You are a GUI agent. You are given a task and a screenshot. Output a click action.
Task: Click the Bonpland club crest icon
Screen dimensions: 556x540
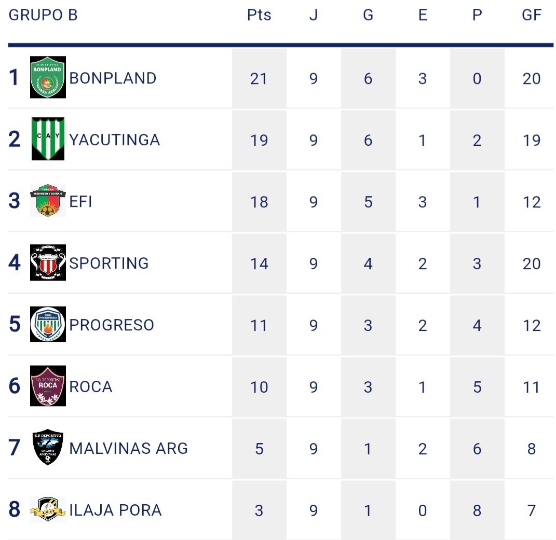pyautogui.click(x=48, y=77)
